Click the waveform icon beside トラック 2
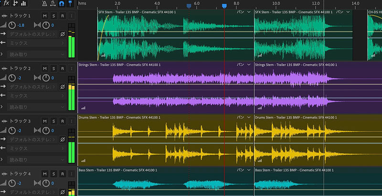This screenshot has width=382, height=196. click(5, 69)
